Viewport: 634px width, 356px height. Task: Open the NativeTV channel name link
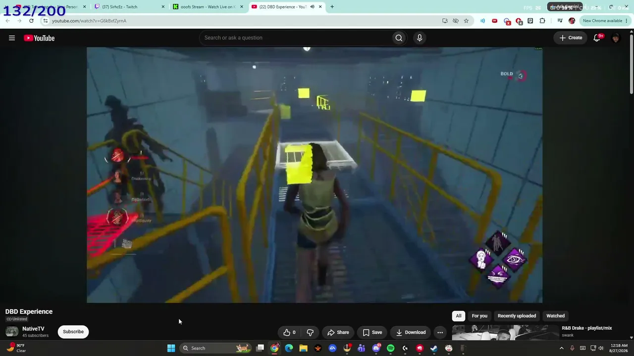33,329
